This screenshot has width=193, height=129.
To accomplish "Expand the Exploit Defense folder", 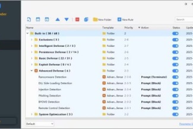I will (32, 64).
